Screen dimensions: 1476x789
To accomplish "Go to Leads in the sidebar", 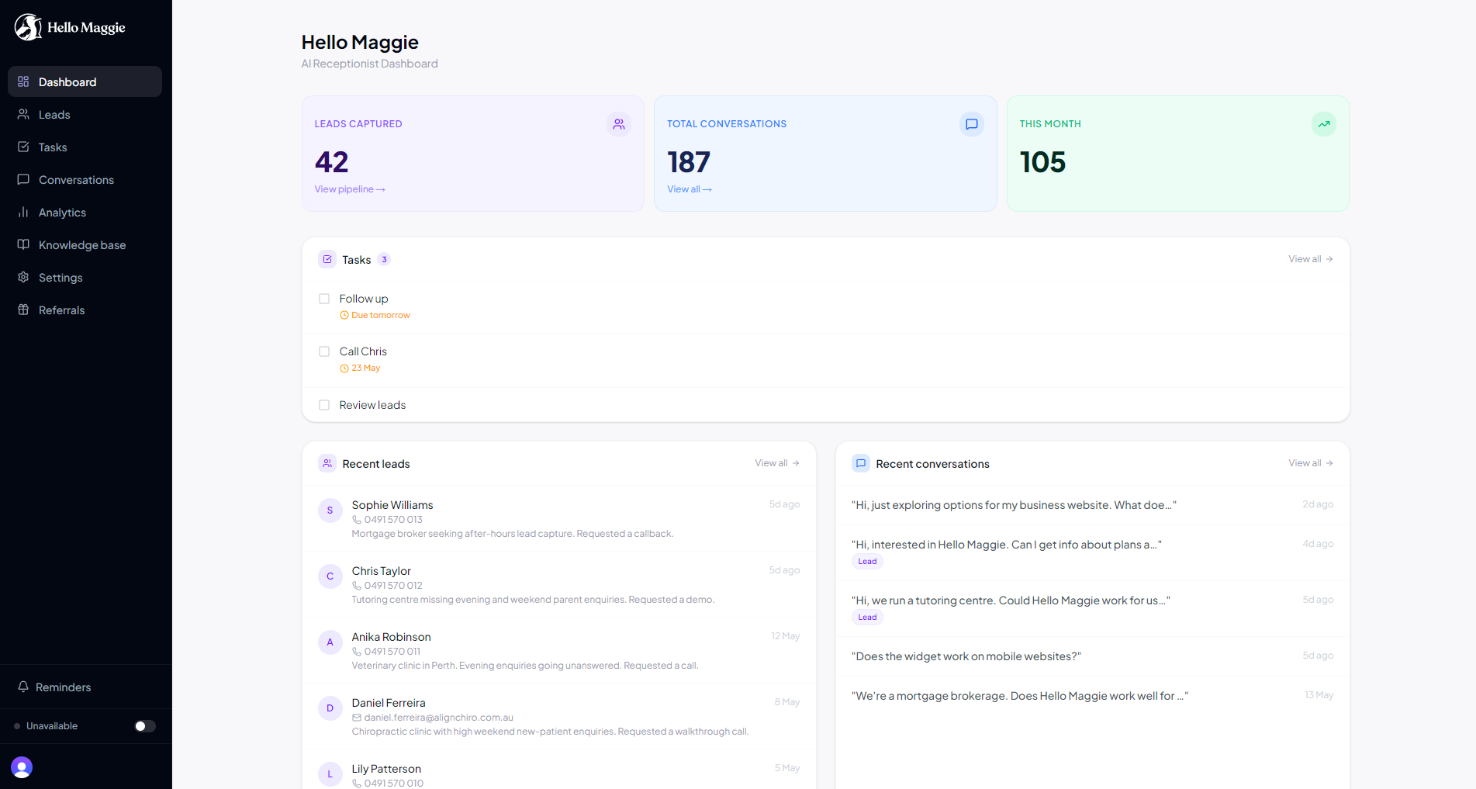I will pyautogui.click(x=85, y=114).
